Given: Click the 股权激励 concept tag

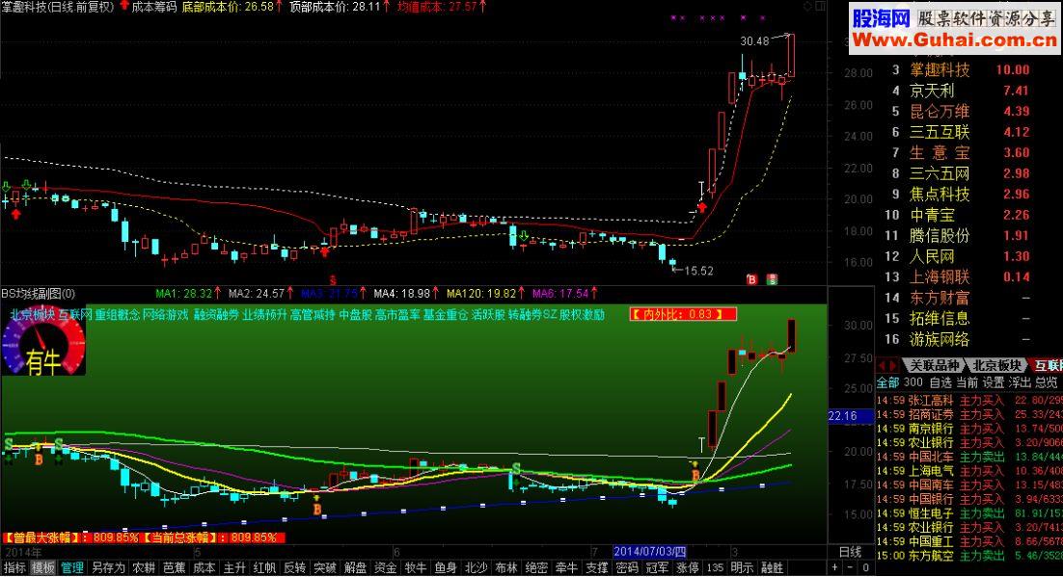Looking at the screenshot, I should (x=582, y=315).
